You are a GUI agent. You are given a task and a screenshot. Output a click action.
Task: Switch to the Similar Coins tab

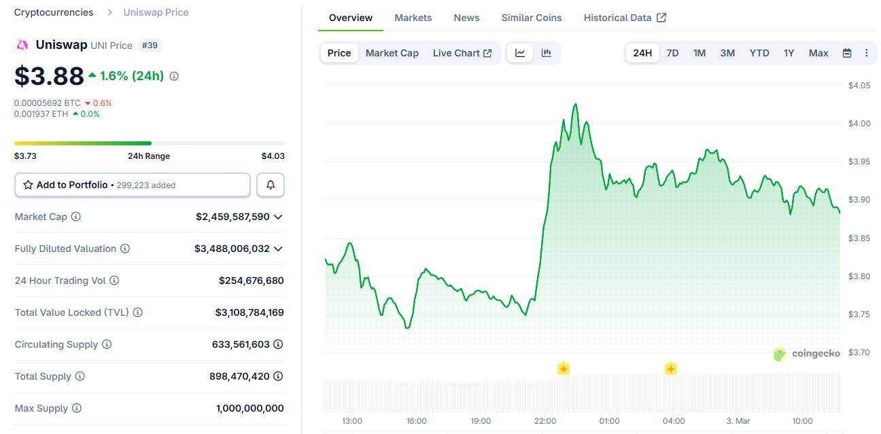coord(532,18)
